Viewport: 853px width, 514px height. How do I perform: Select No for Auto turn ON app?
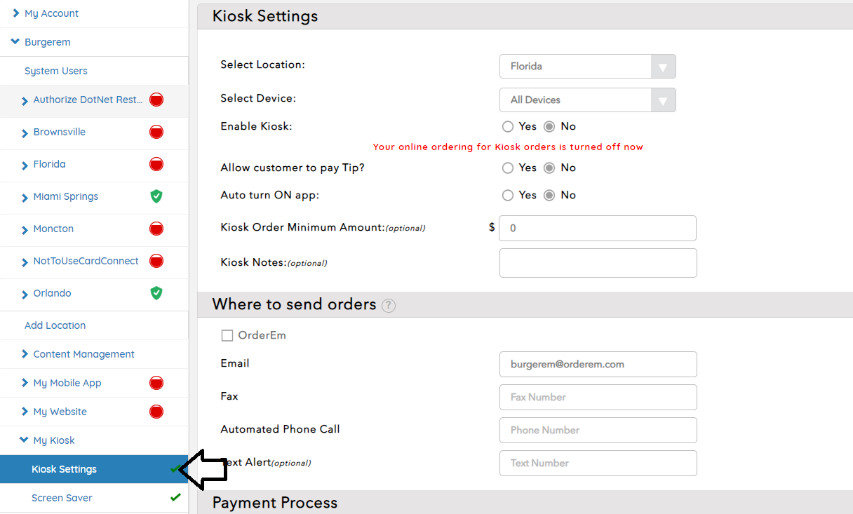[549, 196]
